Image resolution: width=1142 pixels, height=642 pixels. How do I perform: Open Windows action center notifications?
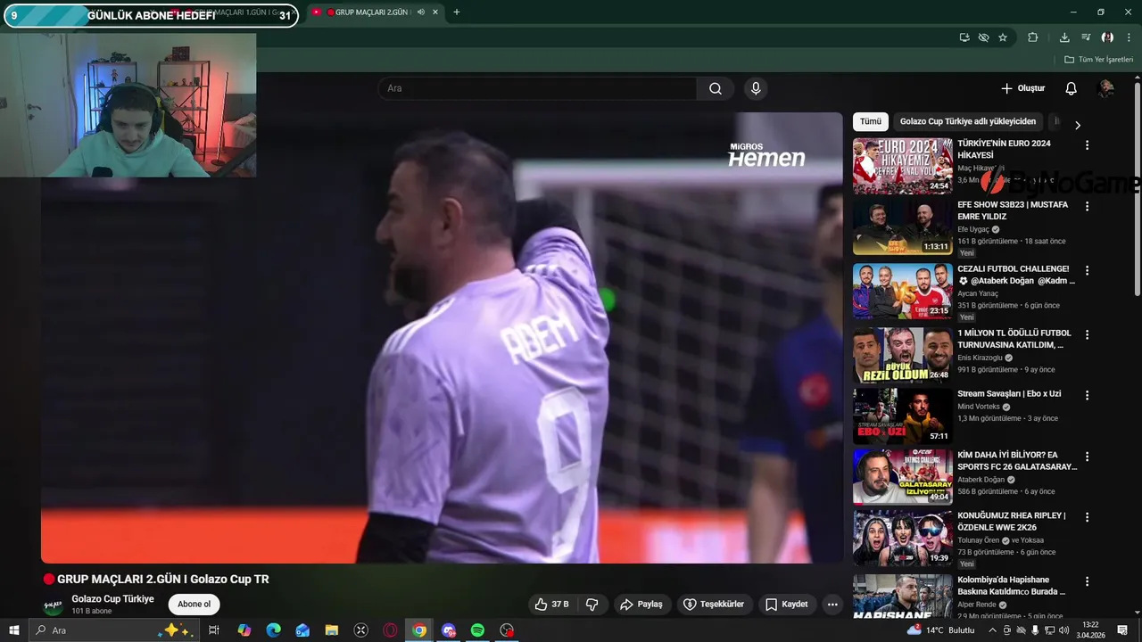tap(1122, 630)
